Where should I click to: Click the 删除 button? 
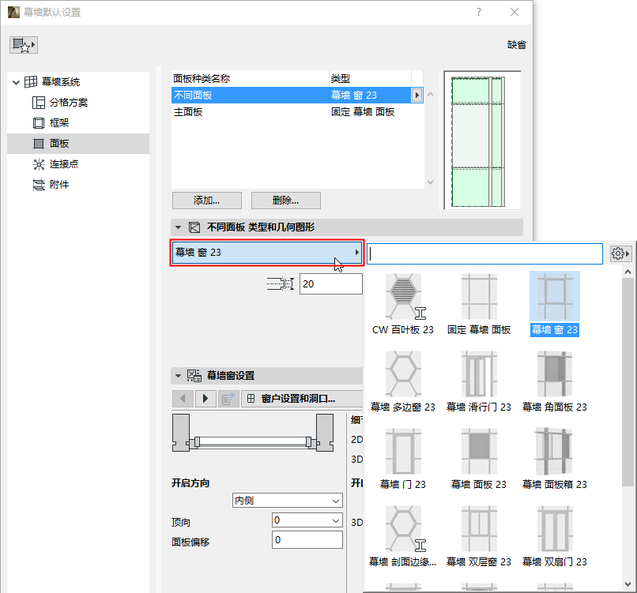(285, 200)
